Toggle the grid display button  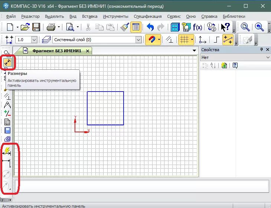pos(184,40)
